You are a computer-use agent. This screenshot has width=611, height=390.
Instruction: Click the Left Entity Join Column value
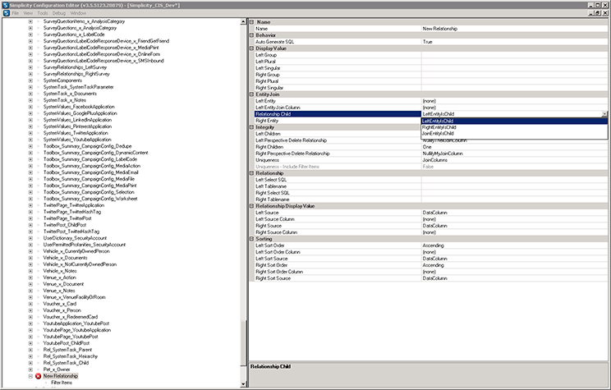coord(514,108)
